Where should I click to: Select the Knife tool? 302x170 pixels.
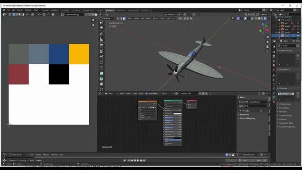pos(101,68)
